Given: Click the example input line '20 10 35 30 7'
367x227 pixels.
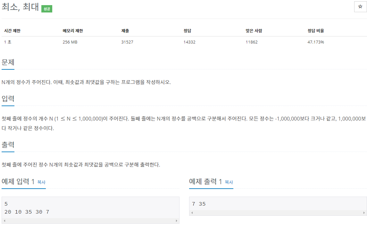Looking at the screenshot, I should [x=27, y=212].
